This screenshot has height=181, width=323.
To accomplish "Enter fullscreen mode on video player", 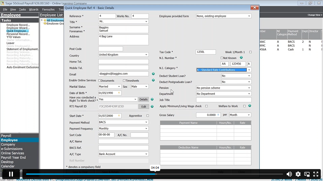I will click(x=315, y=174).
